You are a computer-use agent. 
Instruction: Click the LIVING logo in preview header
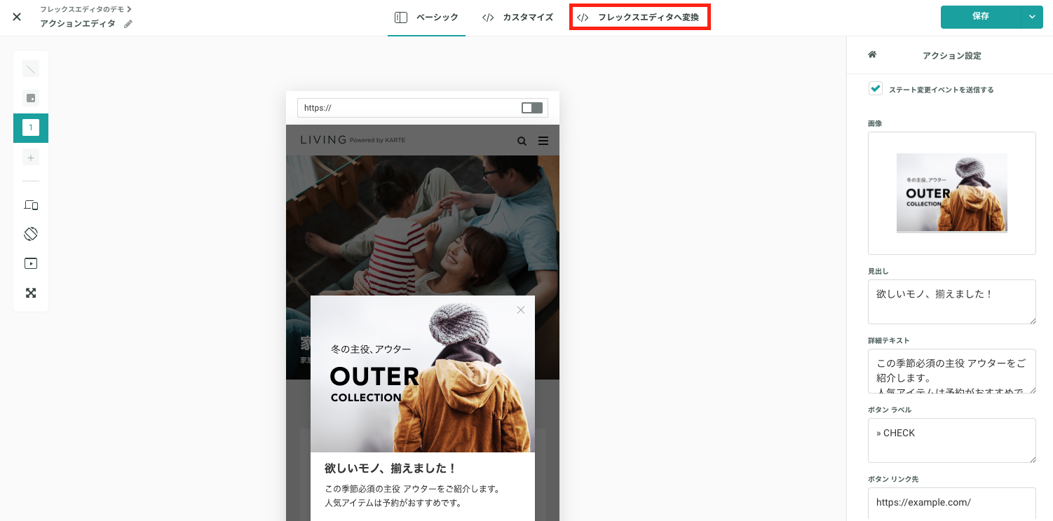pyautogui.click(x=323, y=140)
